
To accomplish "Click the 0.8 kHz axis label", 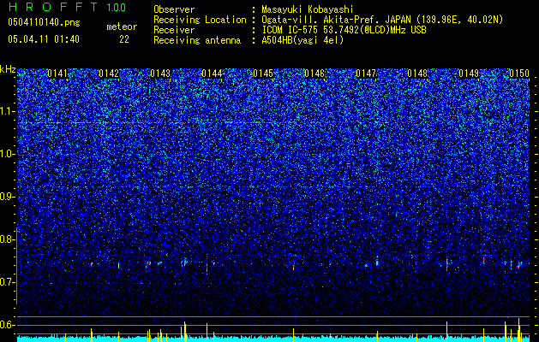I will point(8,239).
